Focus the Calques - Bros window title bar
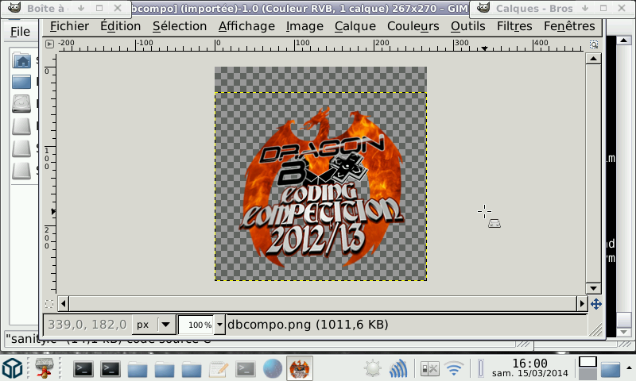The width and height of the screenshot is (636, 381). (x=533, y=9)
